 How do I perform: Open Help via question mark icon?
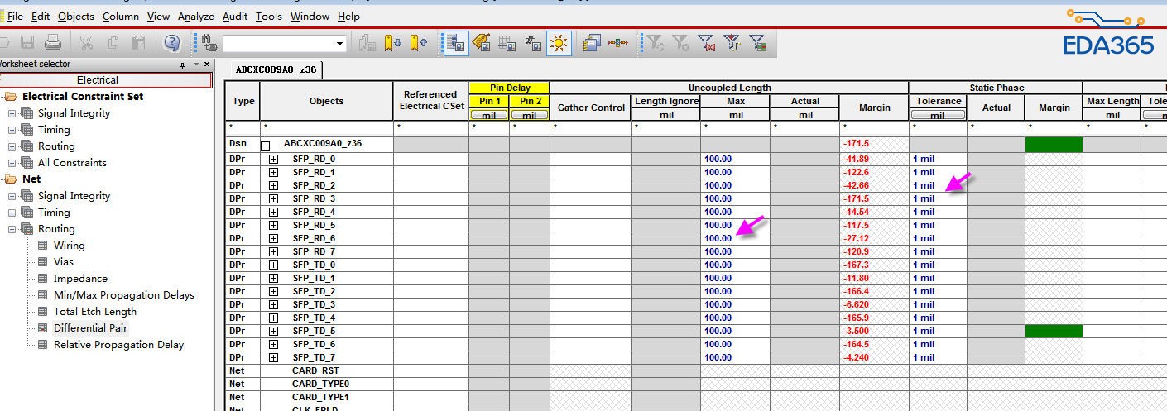pyautogui.click(x=171, y=43)
